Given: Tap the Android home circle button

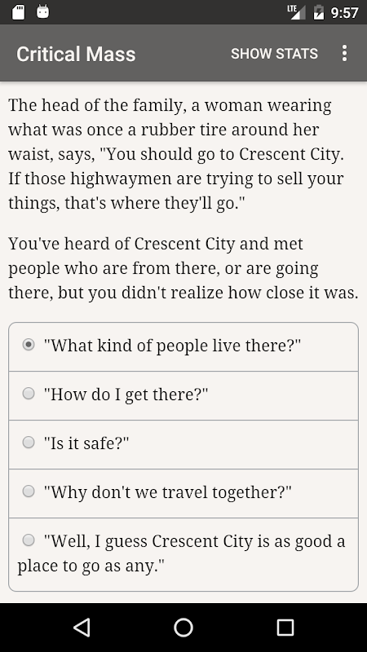Looking at the screenshot, I should tap(183, 627).
